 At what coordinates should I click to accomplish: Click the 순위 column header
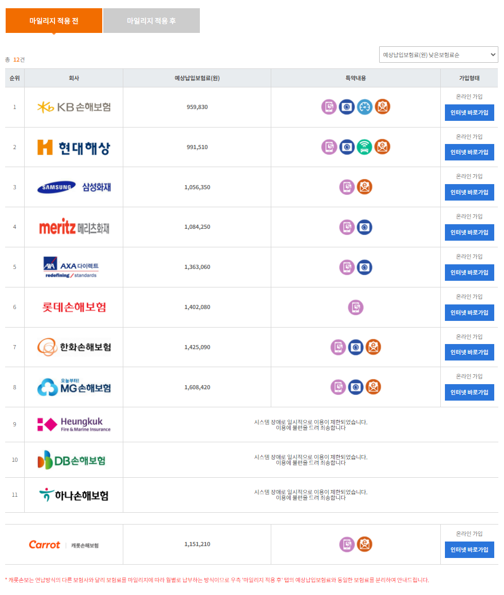point(14,78)
